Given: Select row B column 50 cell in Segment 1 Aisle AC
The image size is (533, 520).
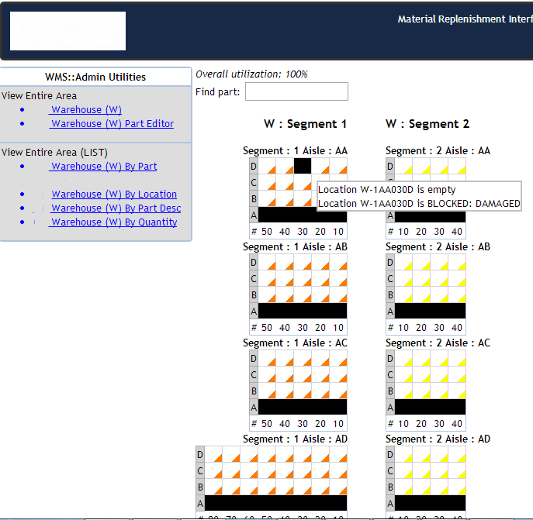Looking at the screenshot, I should tap(267, 391).
